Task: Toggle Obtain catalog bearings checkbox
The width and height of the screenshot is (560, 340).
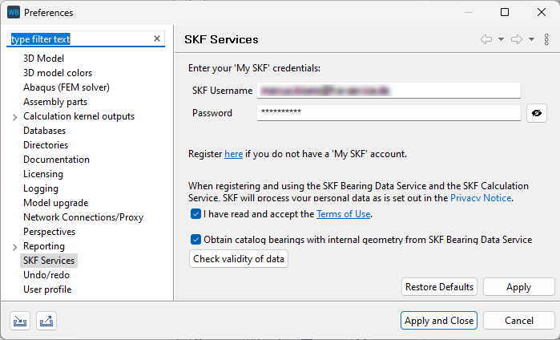Action: click(195, 239)
